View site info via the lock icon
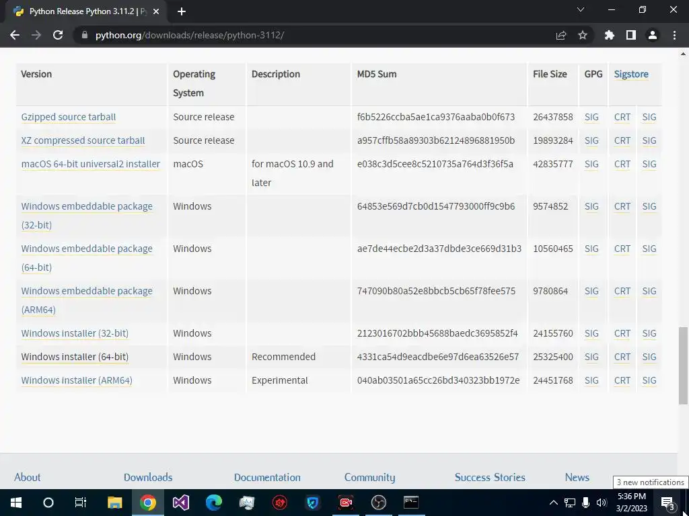Image resolution: width=689 pixels, height=516 pixels. [x=85, y=35]
